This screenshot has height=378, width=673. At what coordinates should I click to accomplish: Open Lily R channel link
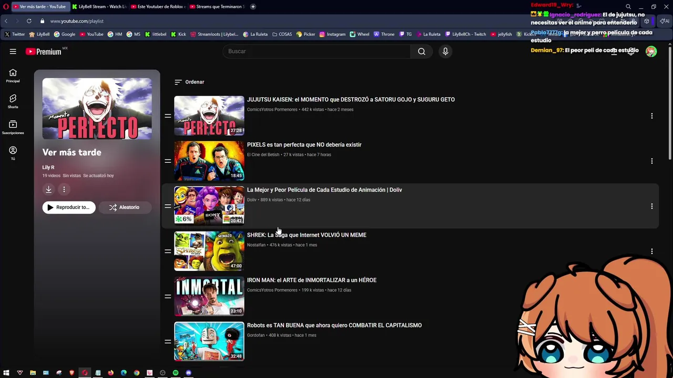pos(48,167)
